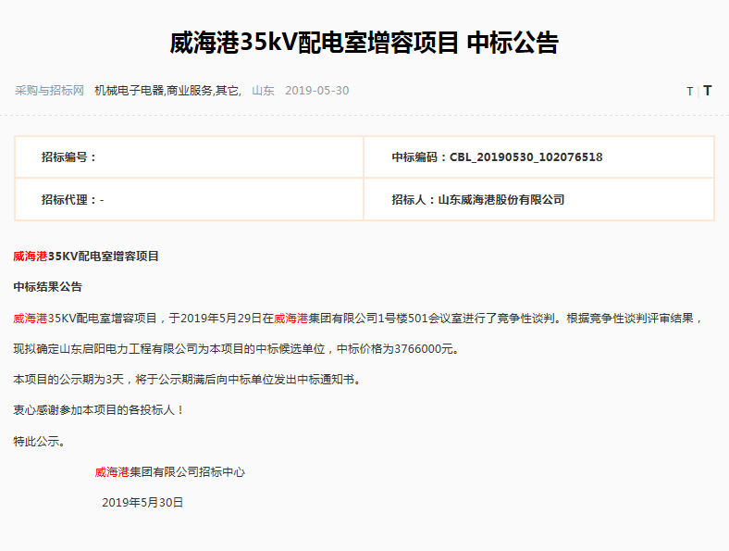This screenshot has height=551, width=729.
Task: Click the 中标结果公告 heading
Action: [x=47, y=287]
